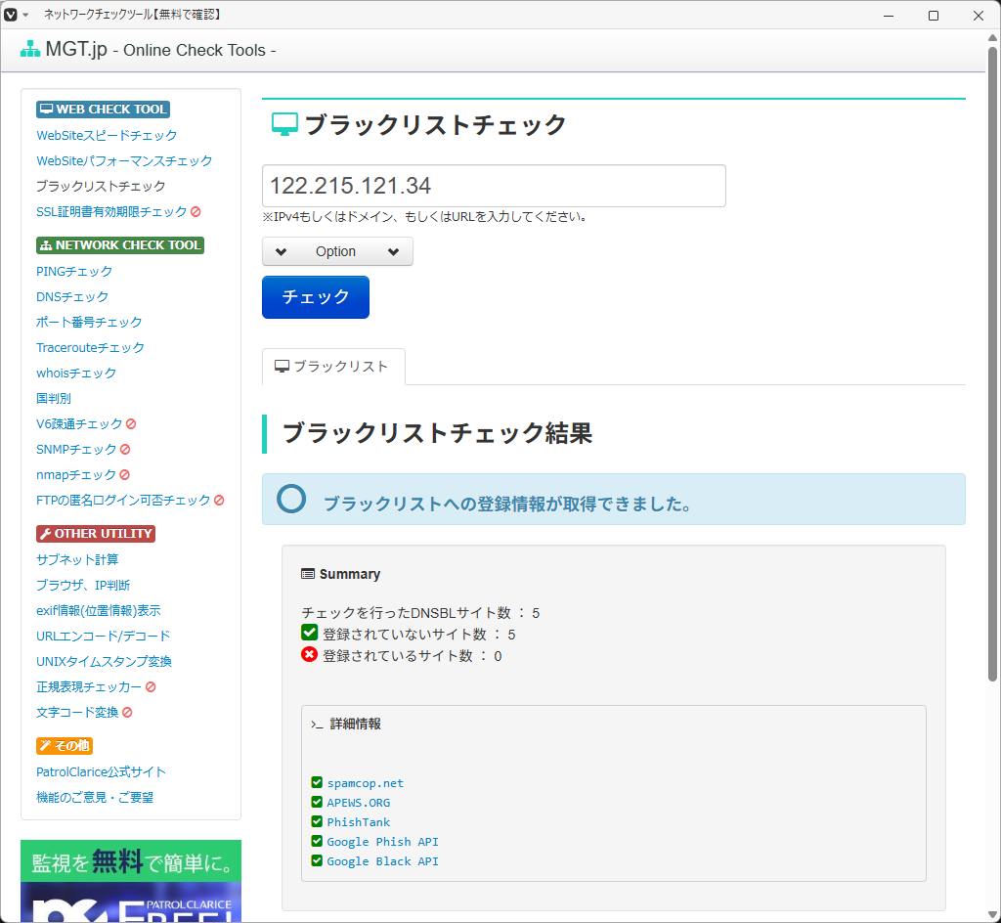Click the green check beside APEWS.ORG
Viewport: 1001px width, 923px height.
(317, 802)
